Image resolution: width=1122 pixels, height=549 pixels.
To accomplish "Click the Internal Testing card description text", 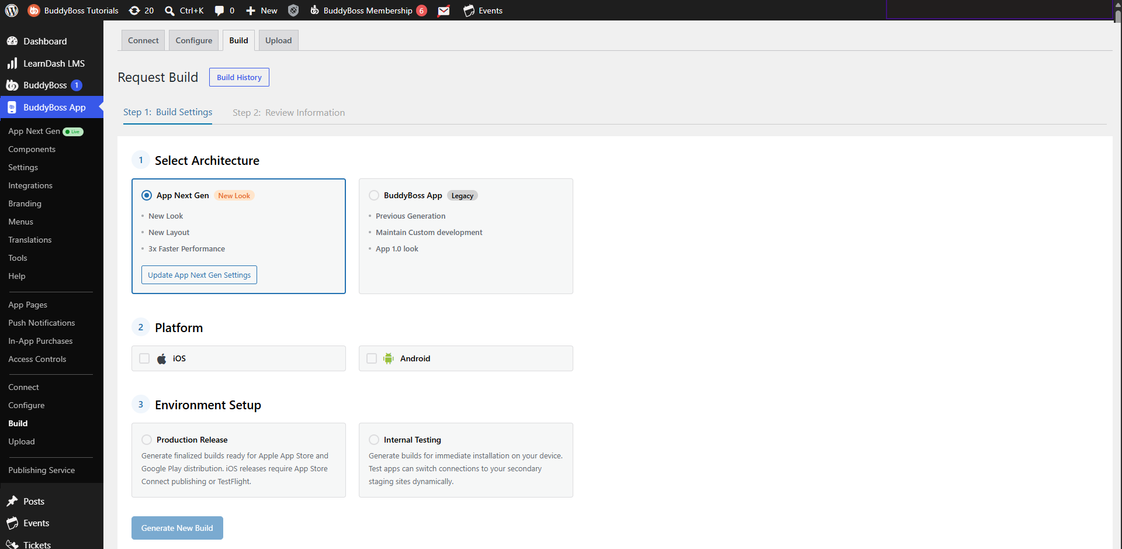I will coord(466,468).
